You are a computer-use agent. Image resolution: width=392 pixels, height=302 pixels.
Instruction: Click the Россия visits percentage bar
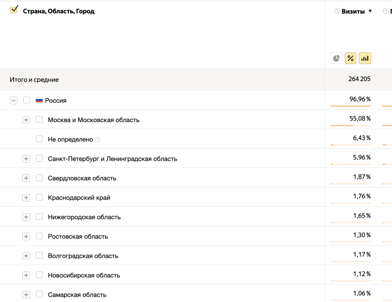350,106
